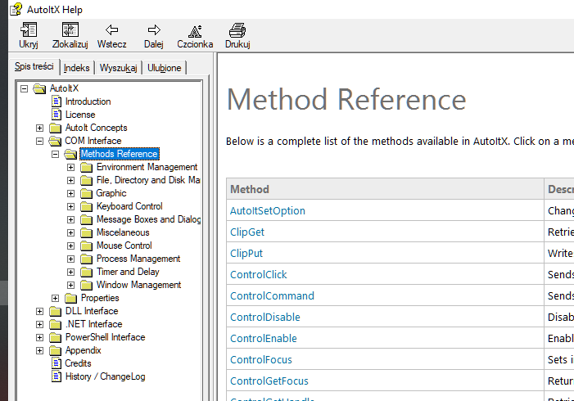Expand the File, Directory and Disk node
Image resolution: width=574 pixels, height=401 pixels.
coord(70,180)
